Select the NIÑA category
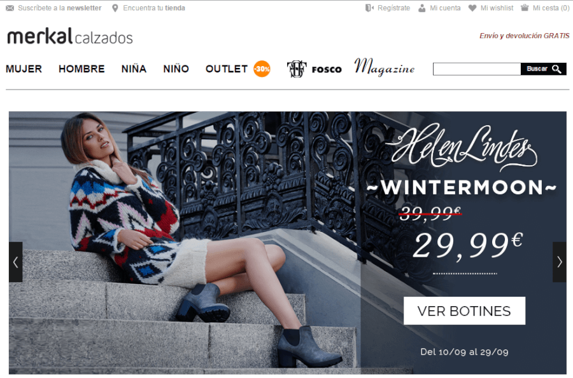573x378 pixels. pyautogui.click(x=134, y=69)
